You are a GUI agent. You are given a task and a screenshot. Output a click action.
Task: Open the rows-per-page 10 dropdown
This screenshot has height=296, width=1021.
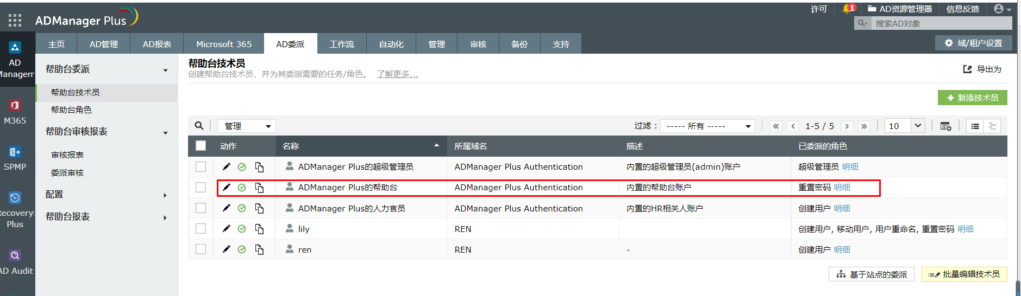point(905,126)
